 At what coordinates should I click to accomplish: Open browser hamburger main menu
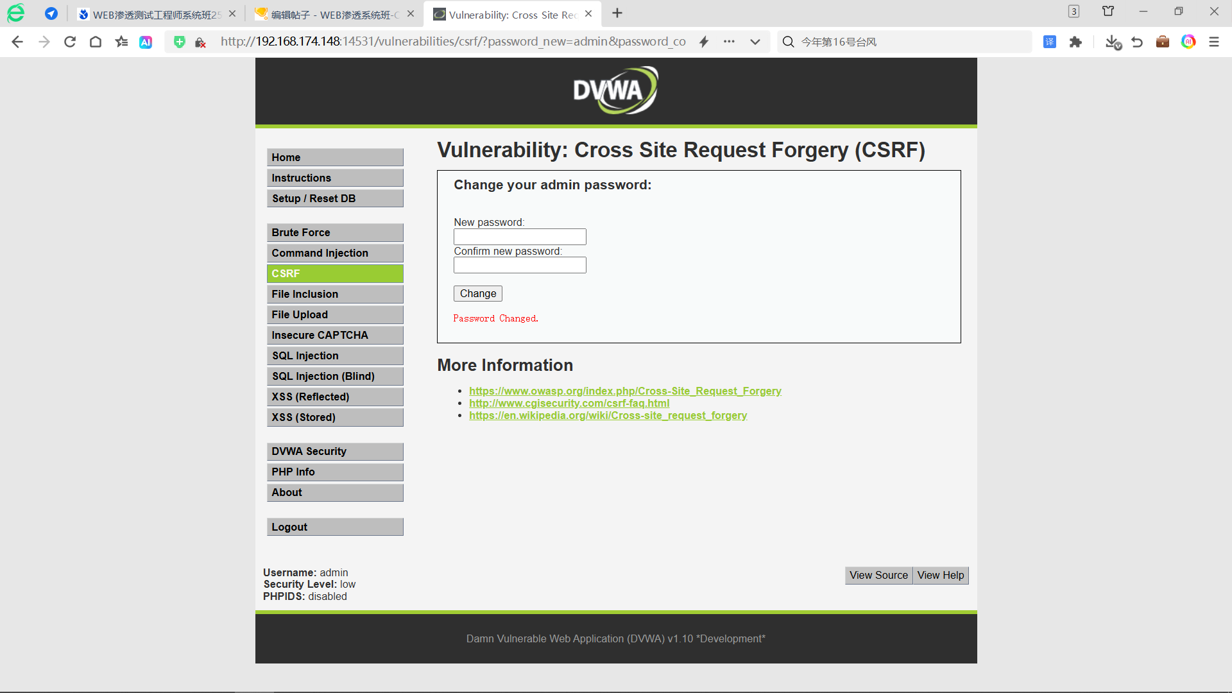tap(1213, 42)
